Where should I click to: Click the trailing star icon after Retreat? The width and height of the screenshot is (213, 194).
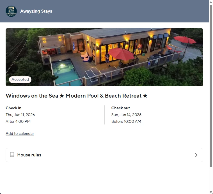click(145, 96)
